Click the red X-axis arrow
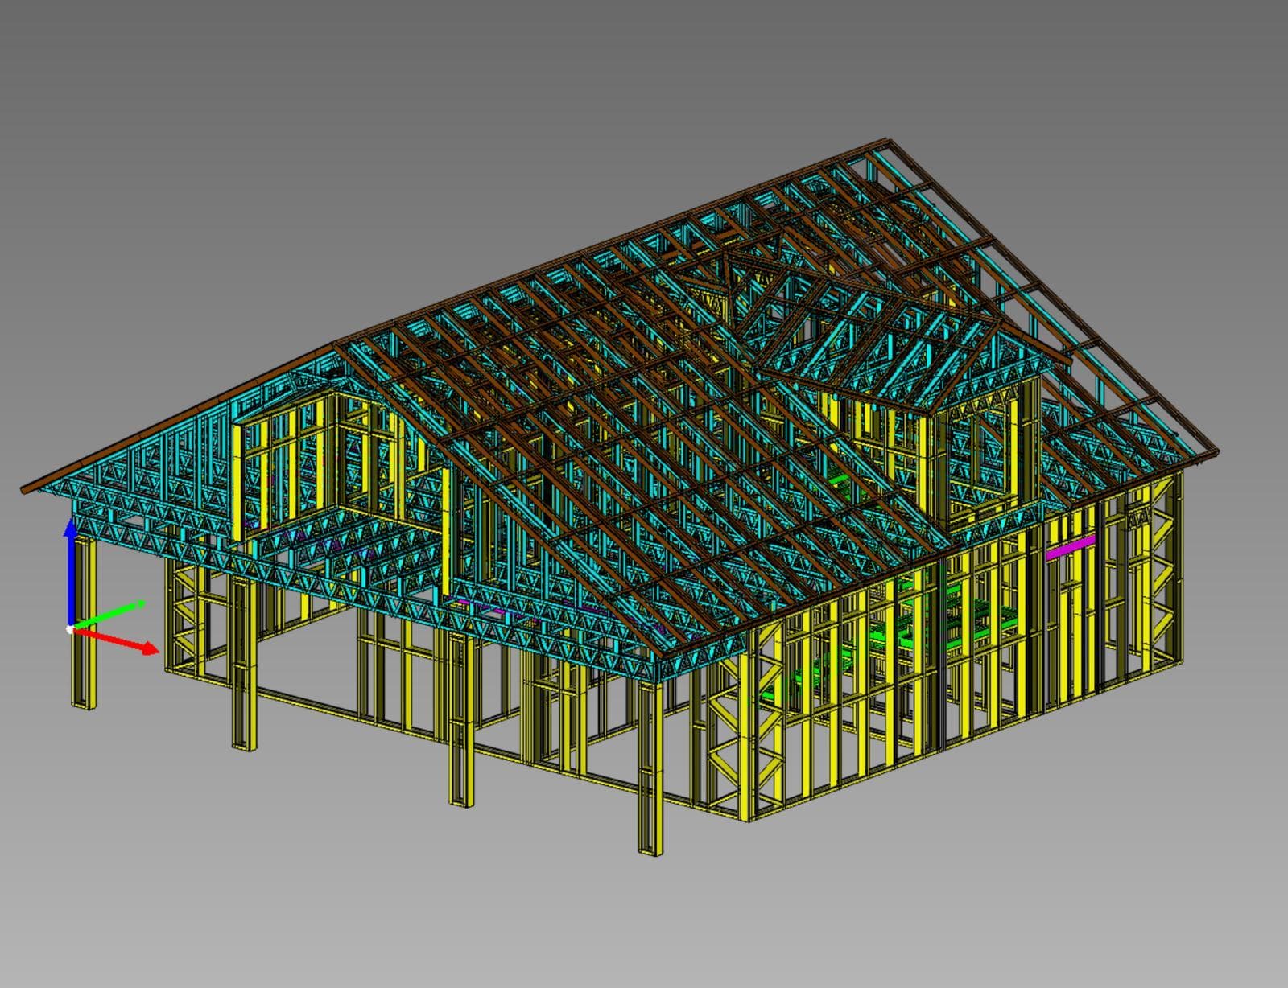The height and width of the screenshot is (988, 1288). (x=121, y=642)
